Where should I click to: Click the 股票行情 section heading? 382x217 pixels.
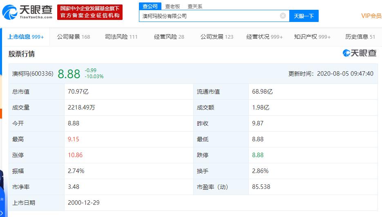coord(22,54)
